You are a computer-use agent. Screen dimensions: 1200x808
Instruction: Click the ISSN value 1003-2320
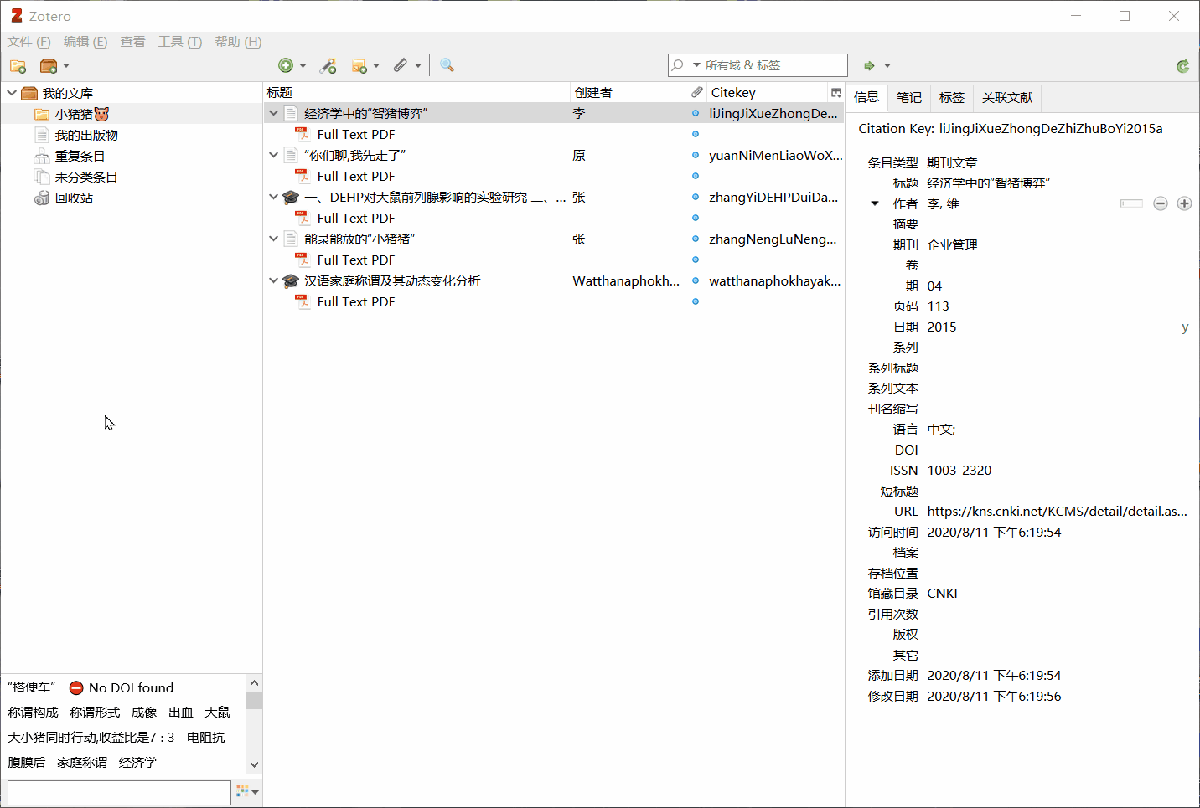point(959,470)
